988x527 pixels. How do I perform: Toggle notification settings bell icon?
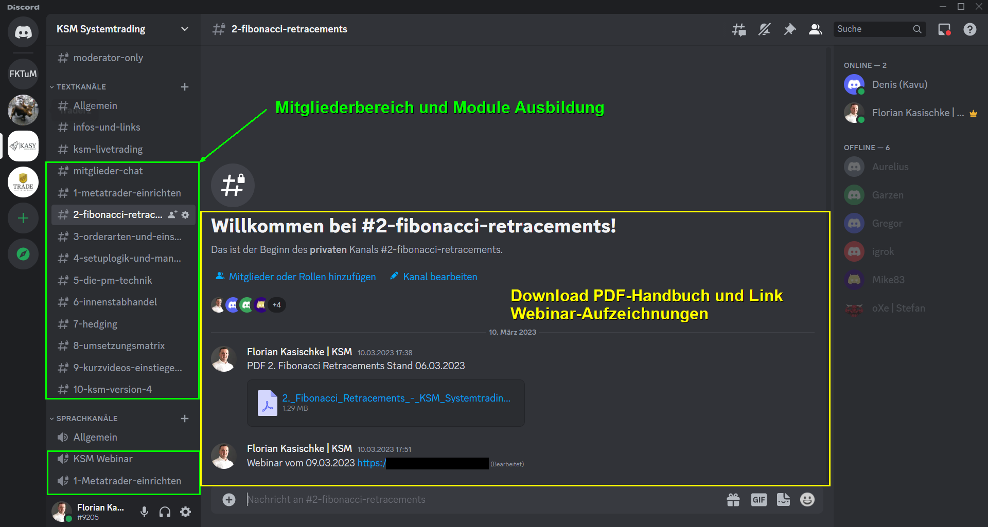coord(764,29)
